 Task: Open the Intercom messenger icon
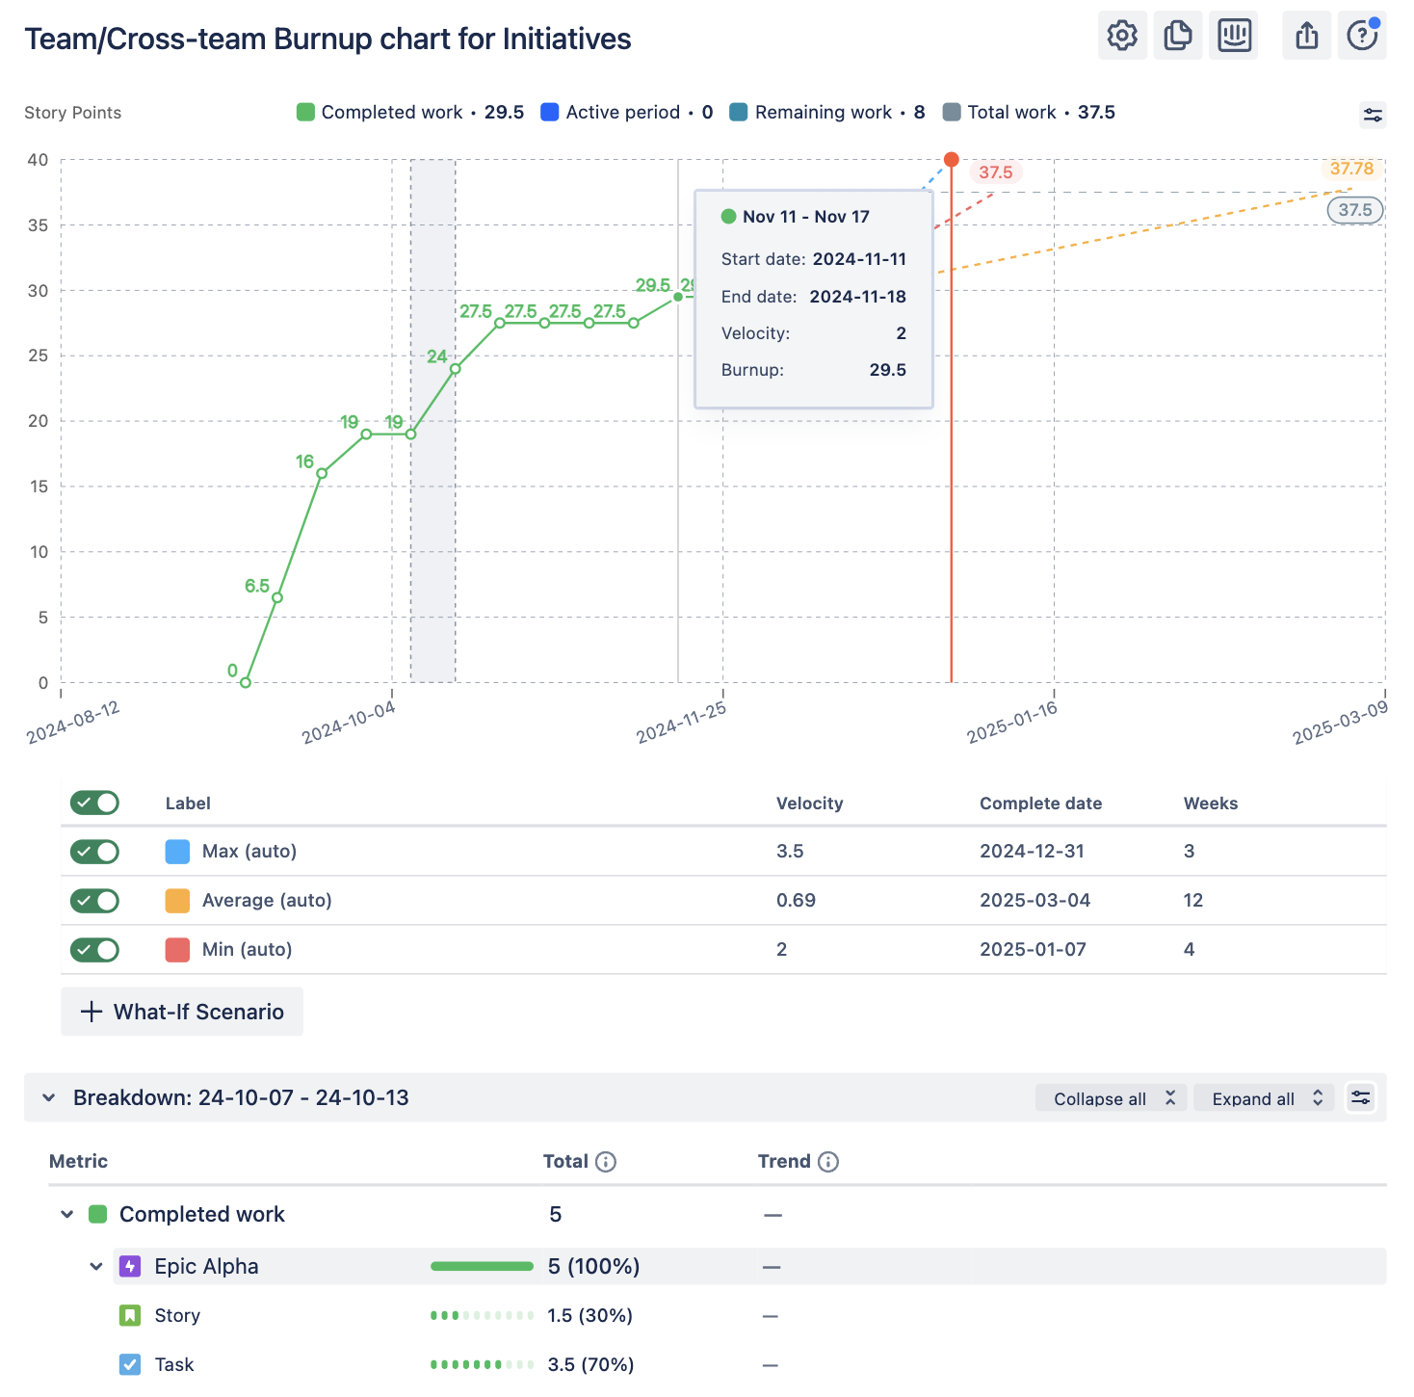1234,35
